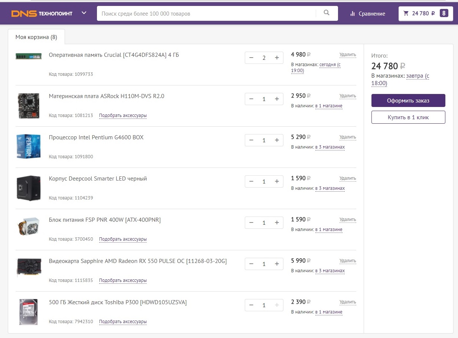Viewport: 458px width, 338px height.
Task: Open Deepcool case thumbnail image
Action: [x=29, y=188]
